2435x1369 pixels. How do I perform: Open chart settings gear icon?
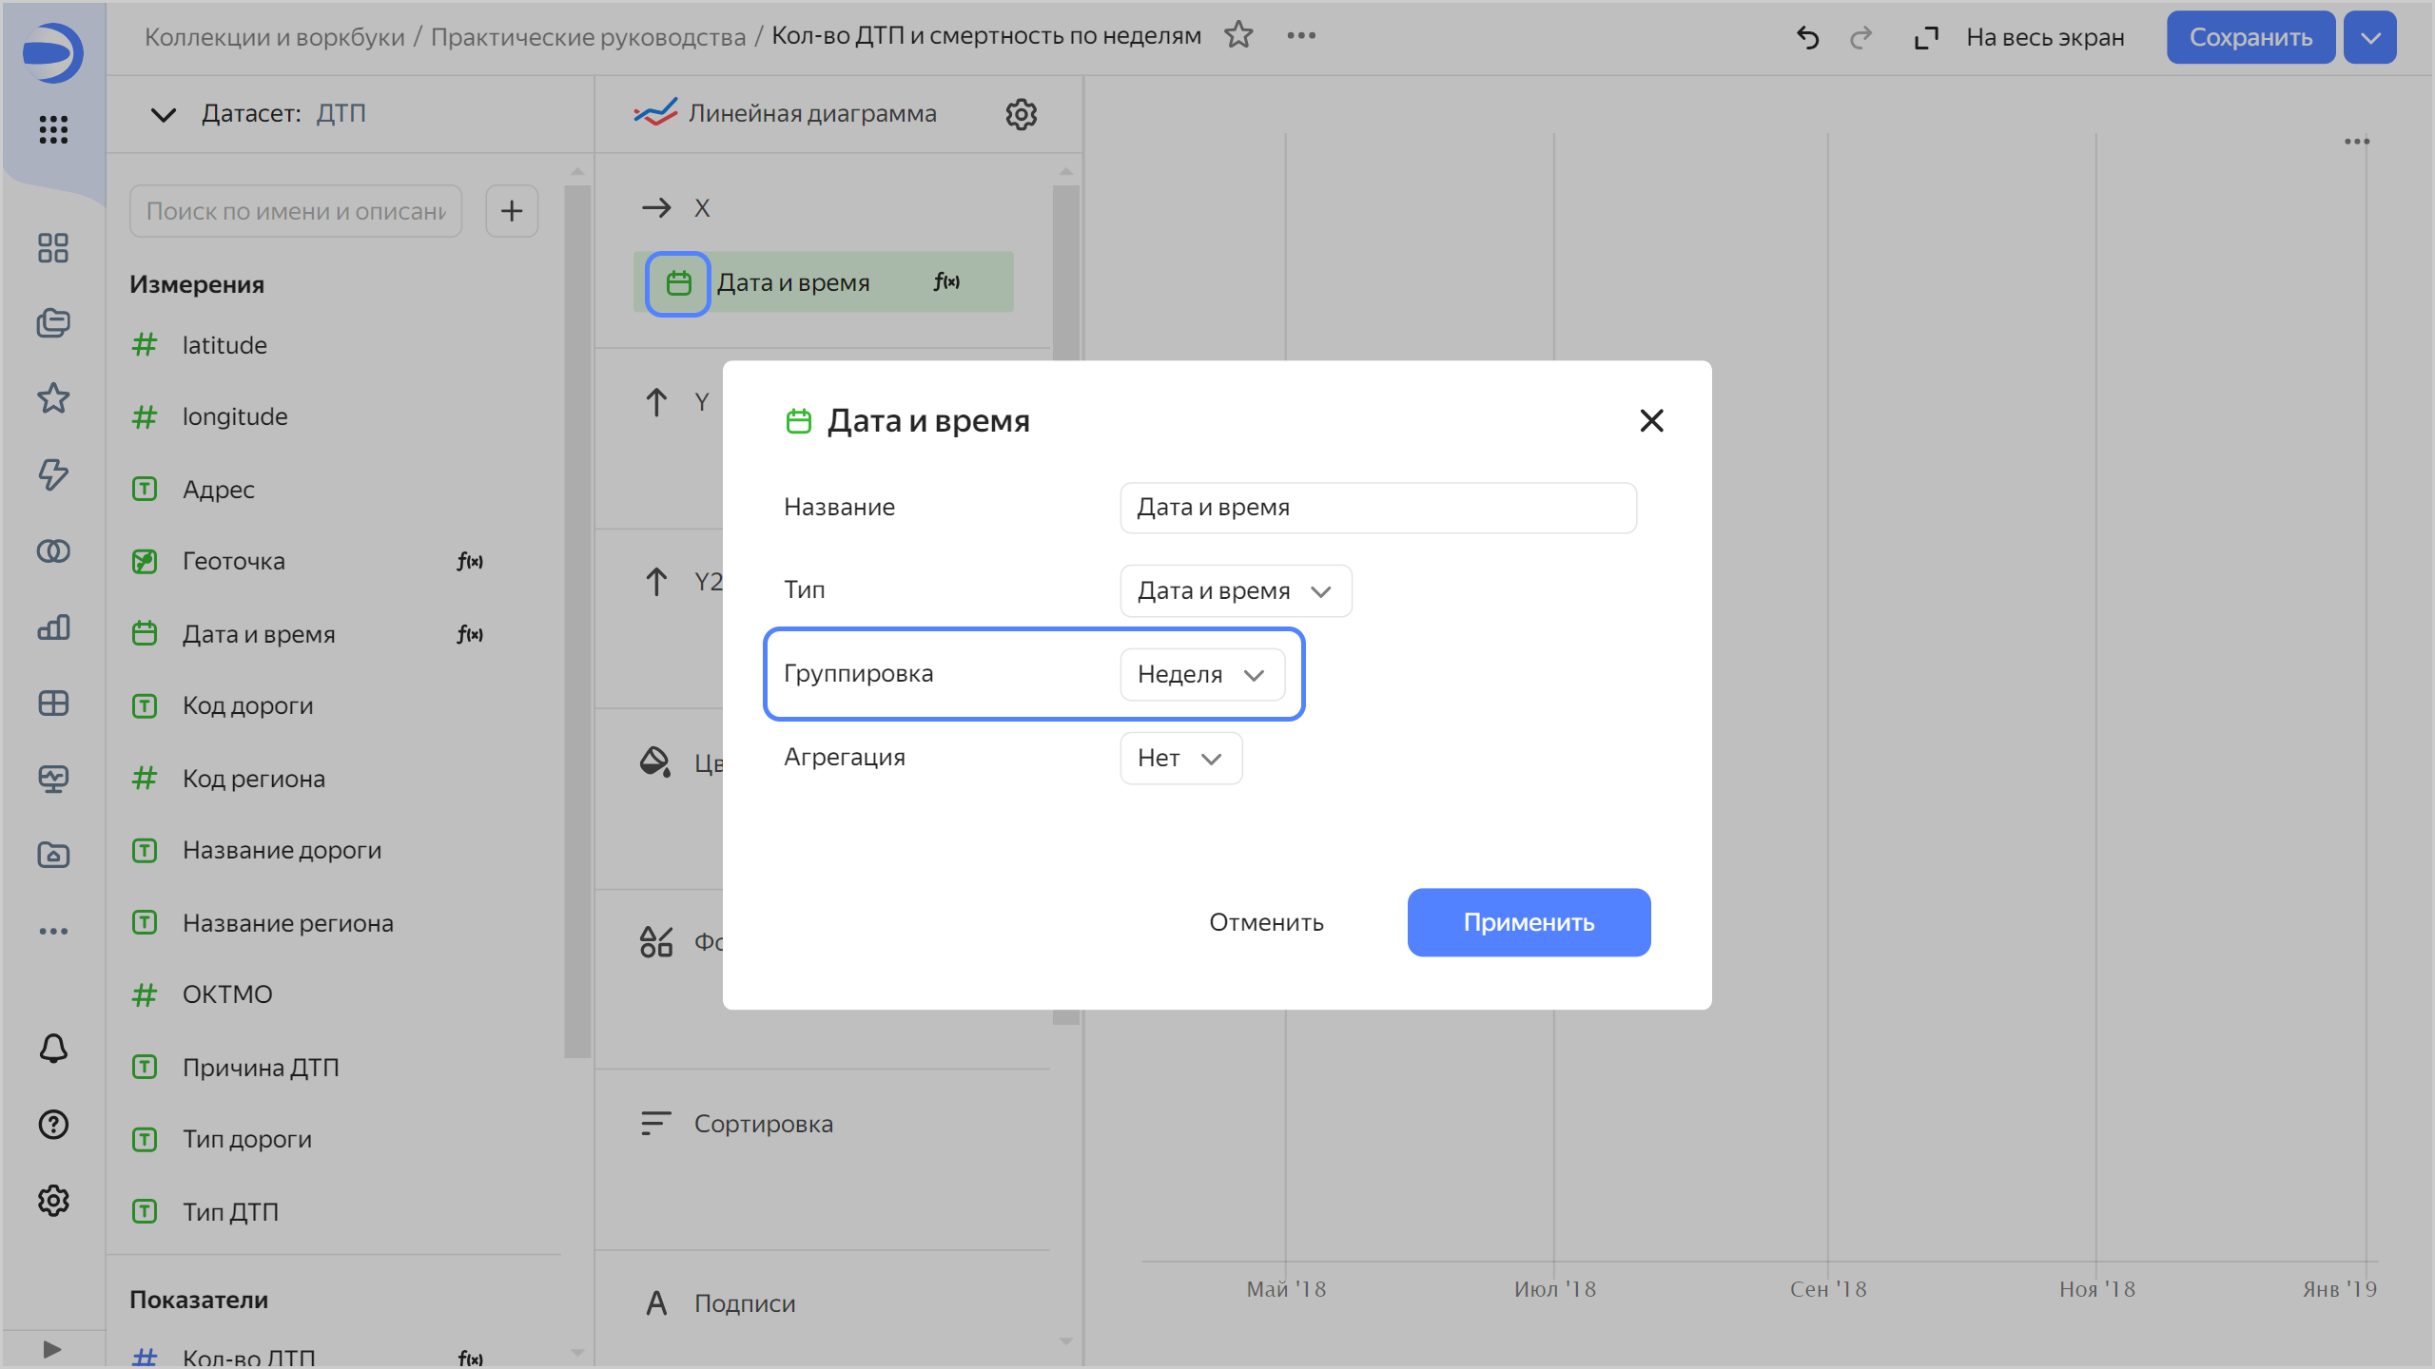(x=1021, y=114)
